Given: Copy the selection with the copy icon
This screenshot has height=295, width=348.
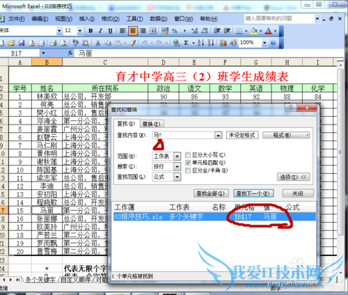Looking at the screenshot, I should tap(108, 43).
